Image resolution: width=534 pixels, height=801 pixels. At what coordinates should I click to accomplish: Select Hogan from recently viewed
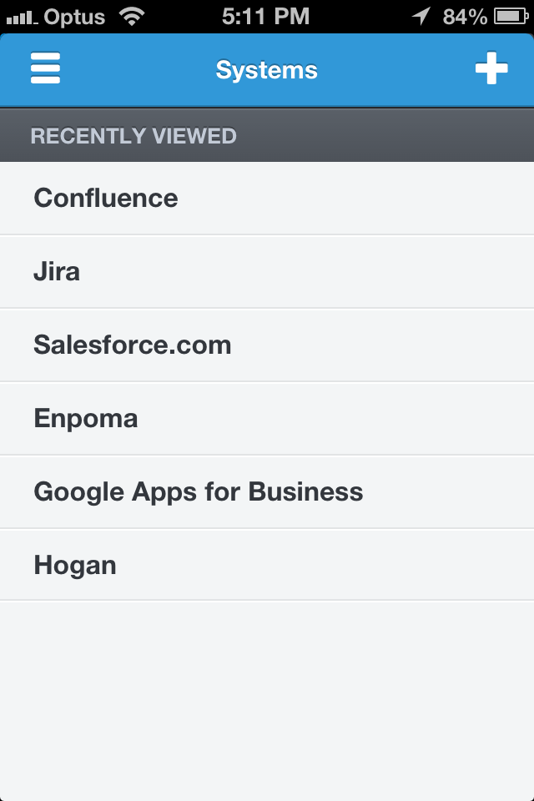pos(75,566)
